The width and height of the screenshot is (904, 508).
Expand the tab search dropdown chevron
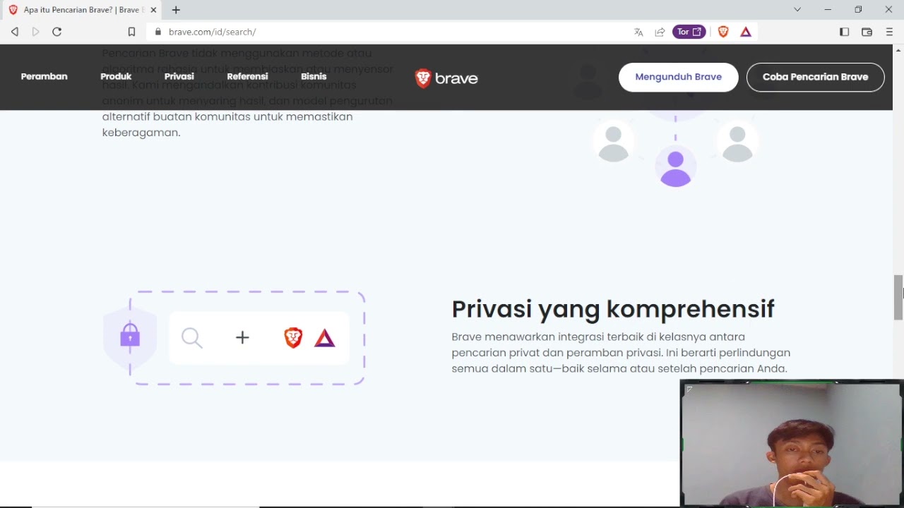pyautogui.click(x=797, y=10)
